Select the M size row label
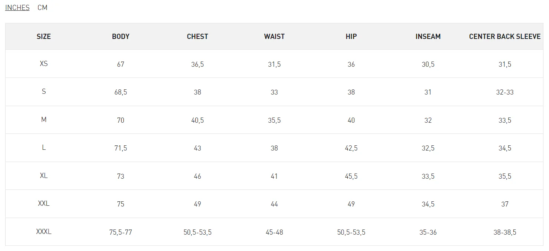 (44, 120)
